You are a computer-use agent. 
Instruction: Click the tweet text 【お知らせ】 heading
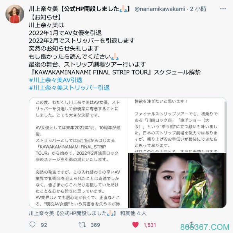point(46,17)
